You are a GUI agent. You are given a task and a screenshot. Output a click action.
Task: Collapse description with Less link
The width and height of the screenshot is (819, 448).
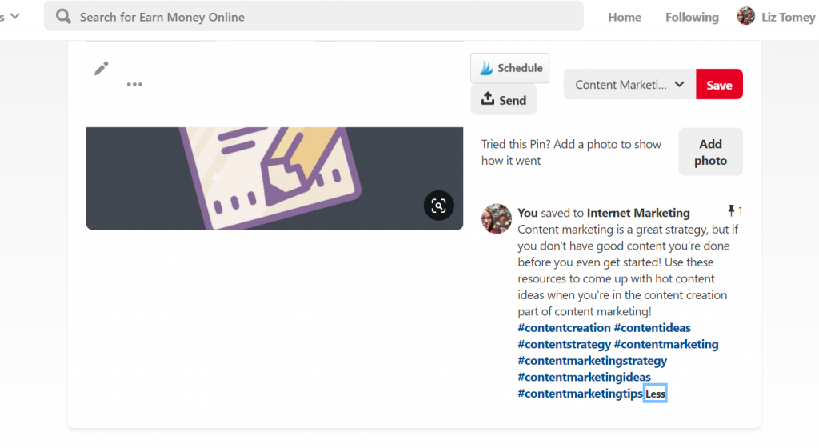pos(655,394)
